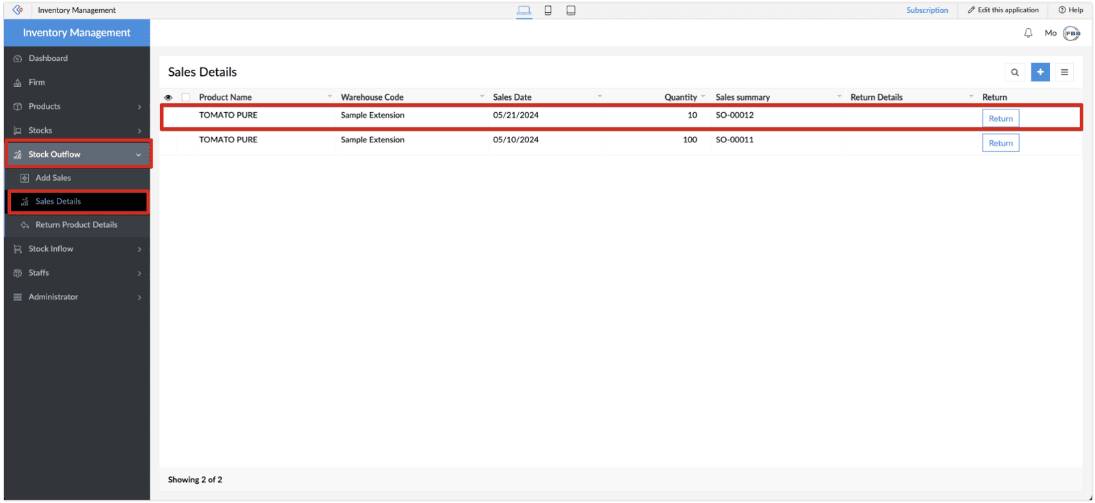The width and height of the screenshot is (1095, 503).
Task: Open Sales Date column dropdown arrow
Action: (x=600, y=96)
